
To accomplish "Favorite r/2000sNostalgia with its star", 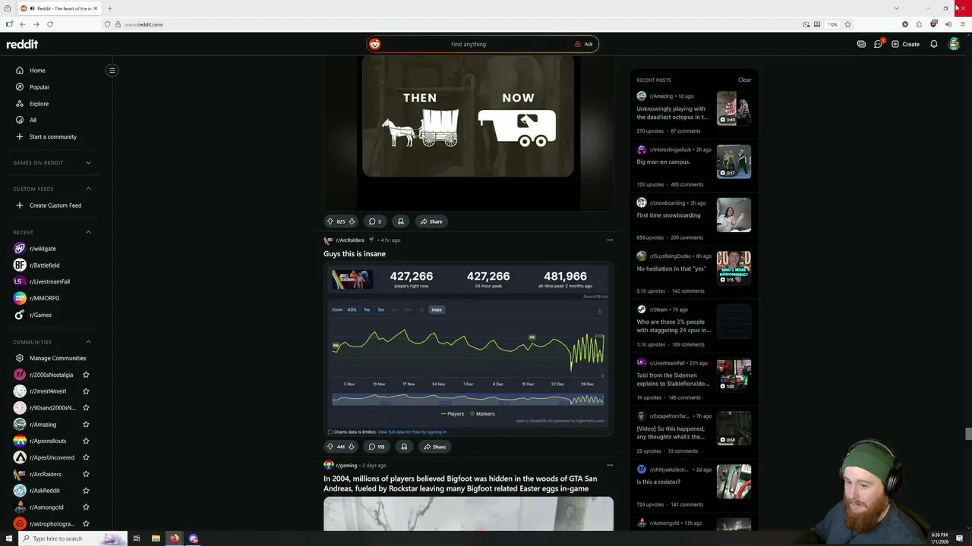I will pyautogui.click(x=86, y=375).
